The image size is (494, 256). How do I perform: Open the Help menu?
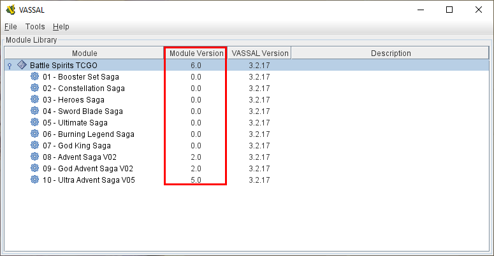pyautogui.click(x=61, y=27)
